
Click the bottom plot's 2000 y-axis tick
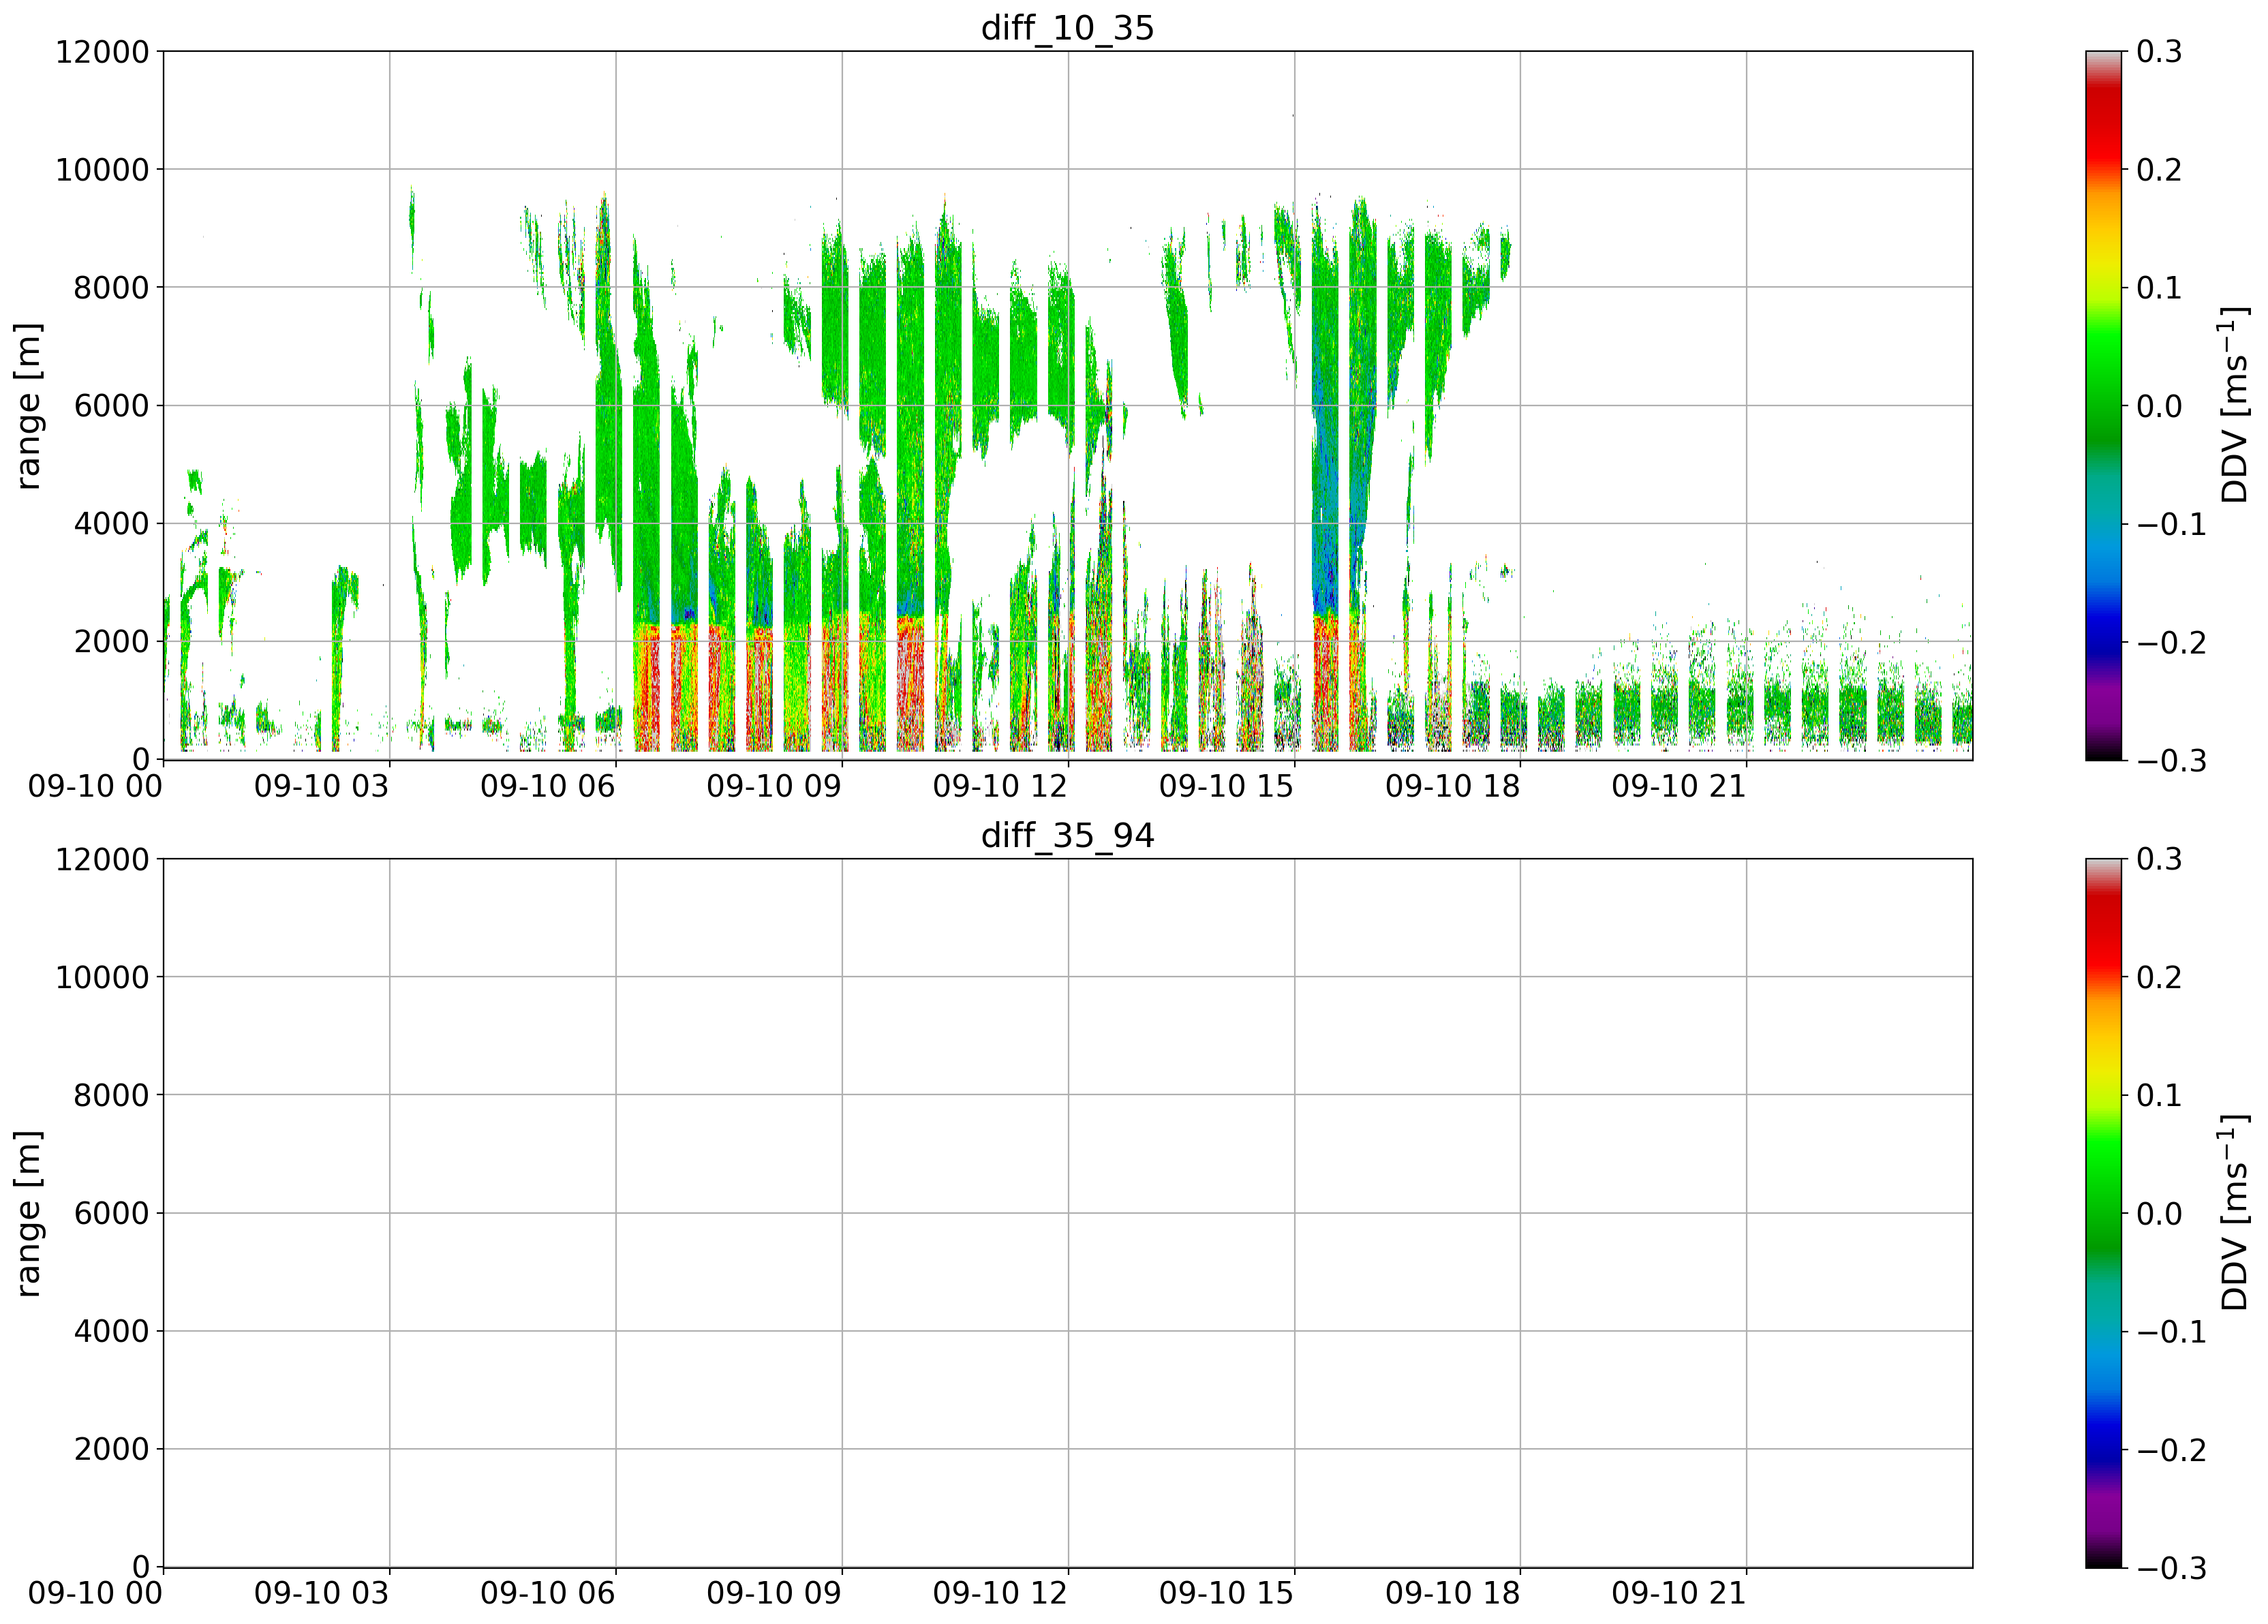click(112, 1450)
